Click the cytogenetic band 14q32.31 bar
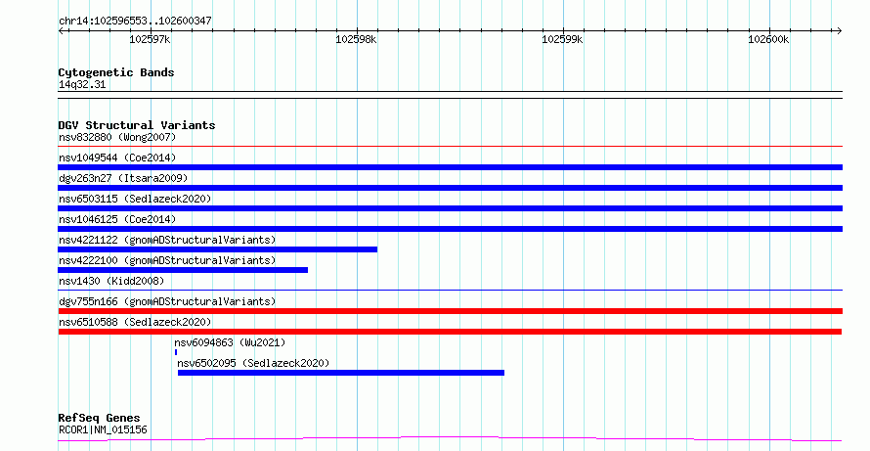The height and width of the screenshot is (451, 870). [x=450, y=95]
